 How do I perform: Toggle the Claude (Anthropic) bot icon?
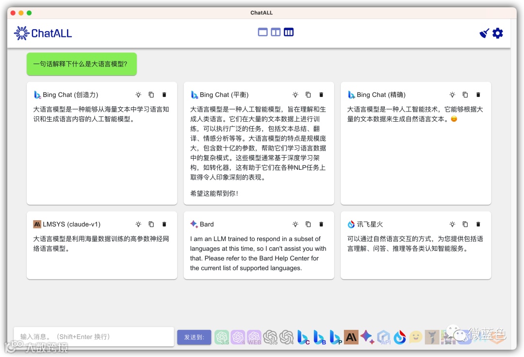pos(351,337)
